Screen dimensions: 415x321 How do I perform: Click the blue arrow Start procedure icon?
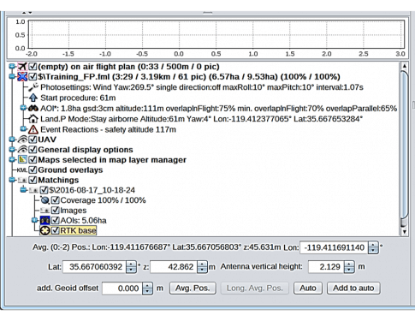(33, 98)
